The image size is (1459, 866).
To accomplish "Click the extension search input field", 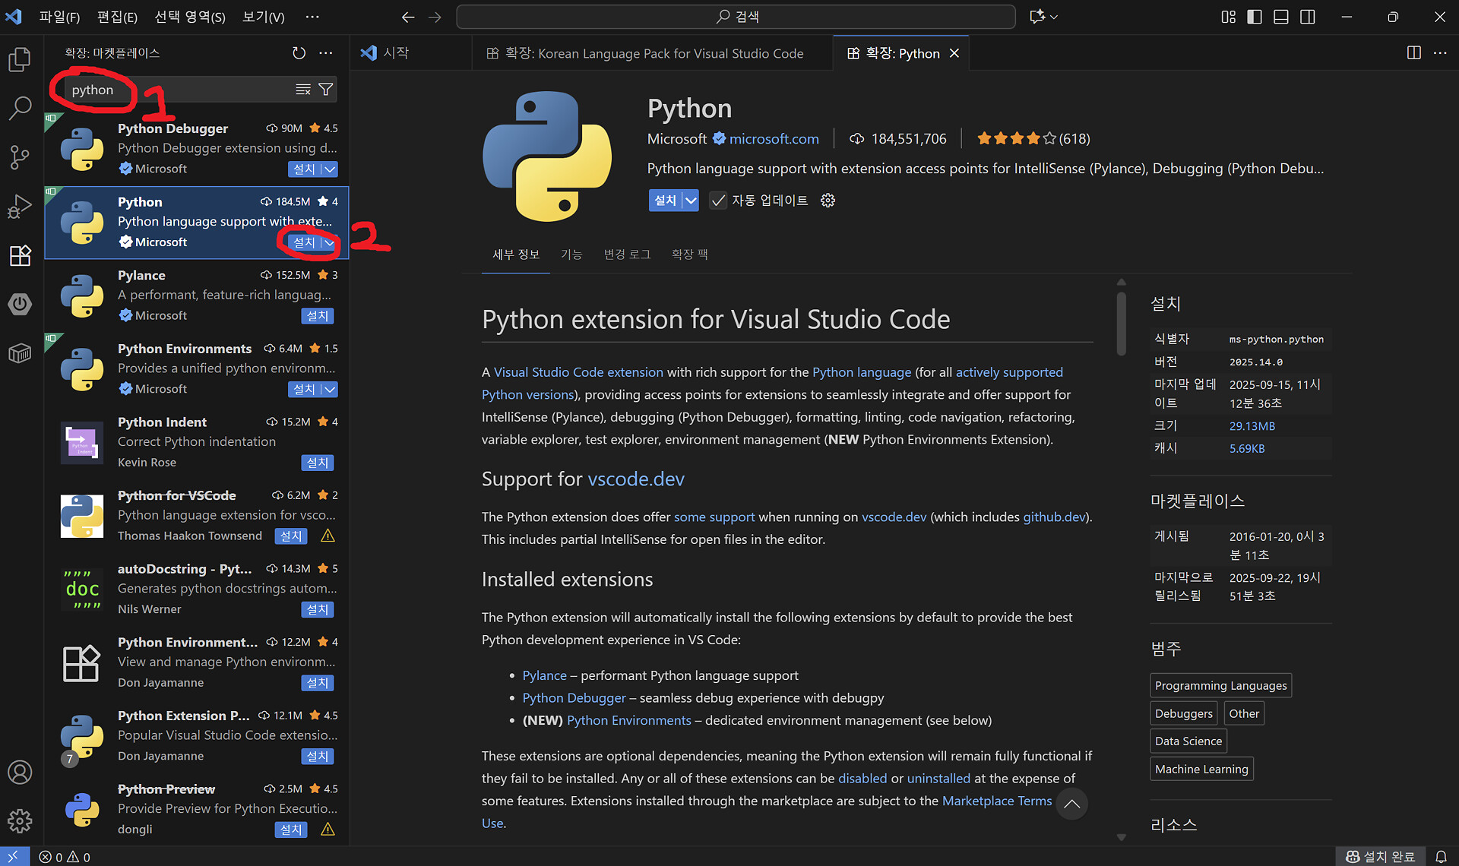I will click(182, 90).
